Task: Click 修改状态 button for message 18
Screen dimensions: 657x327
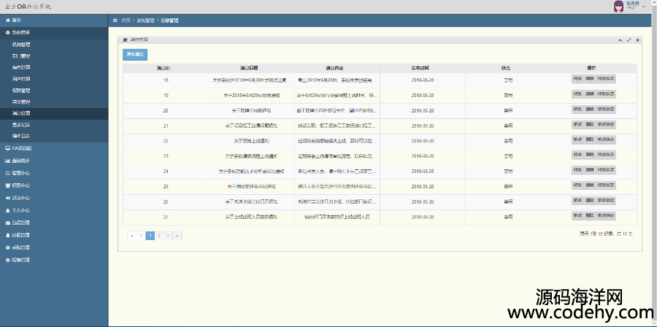Action: tap(606, 79)
